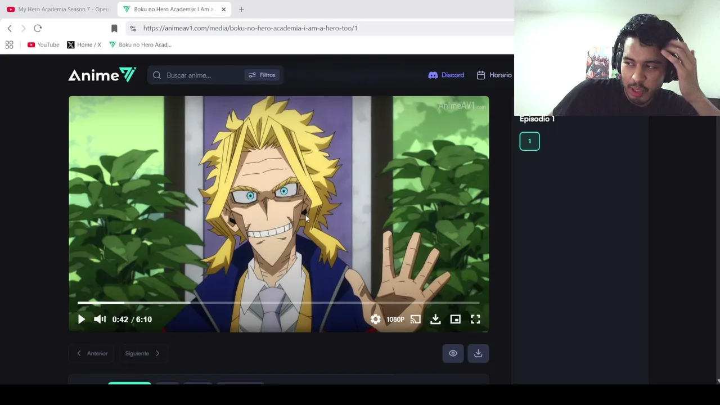The width and height of the screenshot is (720, 405).
Task: Seek on the video progress bar
Action: click(278, 303)
